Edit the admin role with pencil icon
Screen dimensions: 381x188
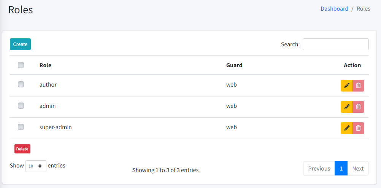(346, 107)
